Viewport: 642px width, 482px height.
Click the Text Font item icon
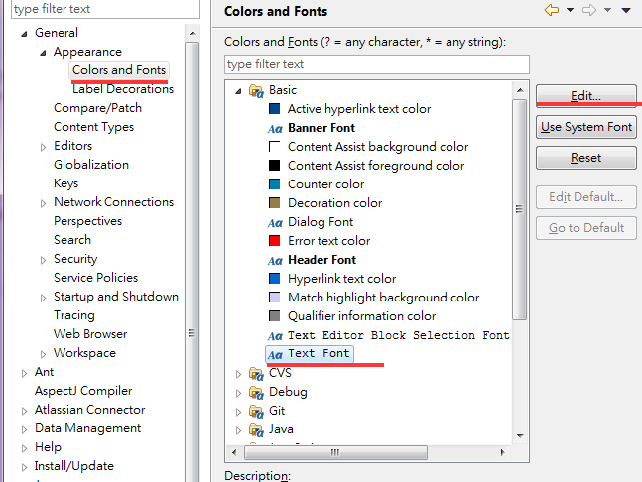pyautogui.click(x=275, y=354)
